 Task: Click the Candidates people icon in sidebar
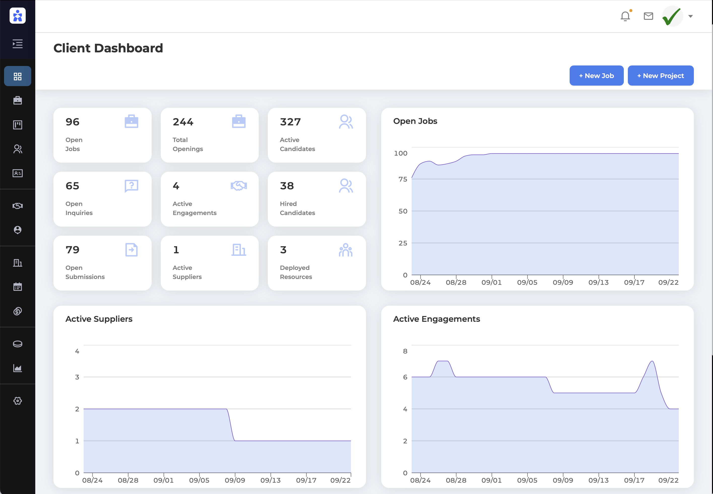(17, 149)
